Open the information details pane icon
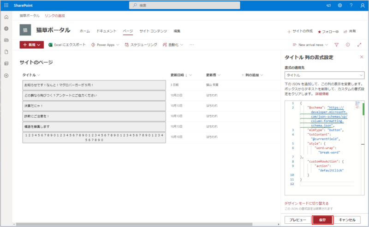The height and width of the screenshot is (227, 369). [x=348, y=45]
